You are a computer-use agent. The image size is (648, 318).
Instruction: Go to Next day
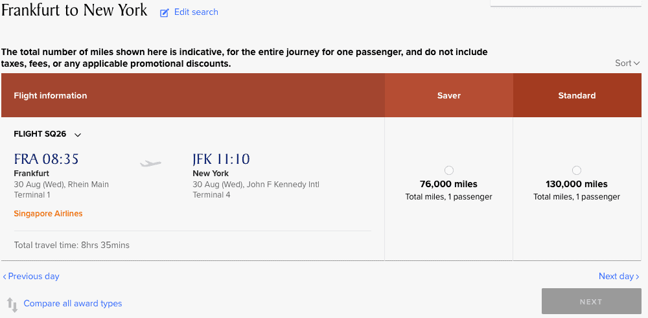click(x=619, y=277)
